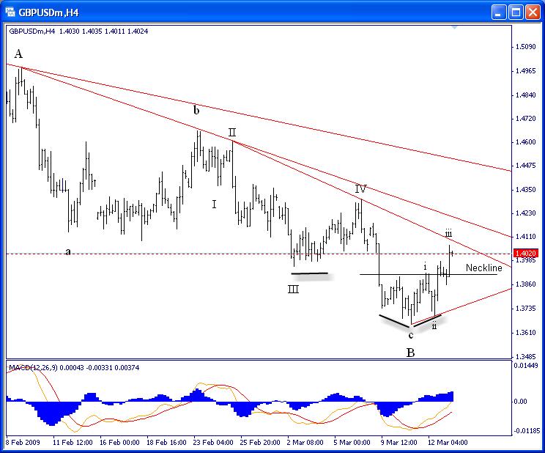Click the 0.01449 MACD scale value
The height and width of the screenshot is (453, 545).
point(526,365)
